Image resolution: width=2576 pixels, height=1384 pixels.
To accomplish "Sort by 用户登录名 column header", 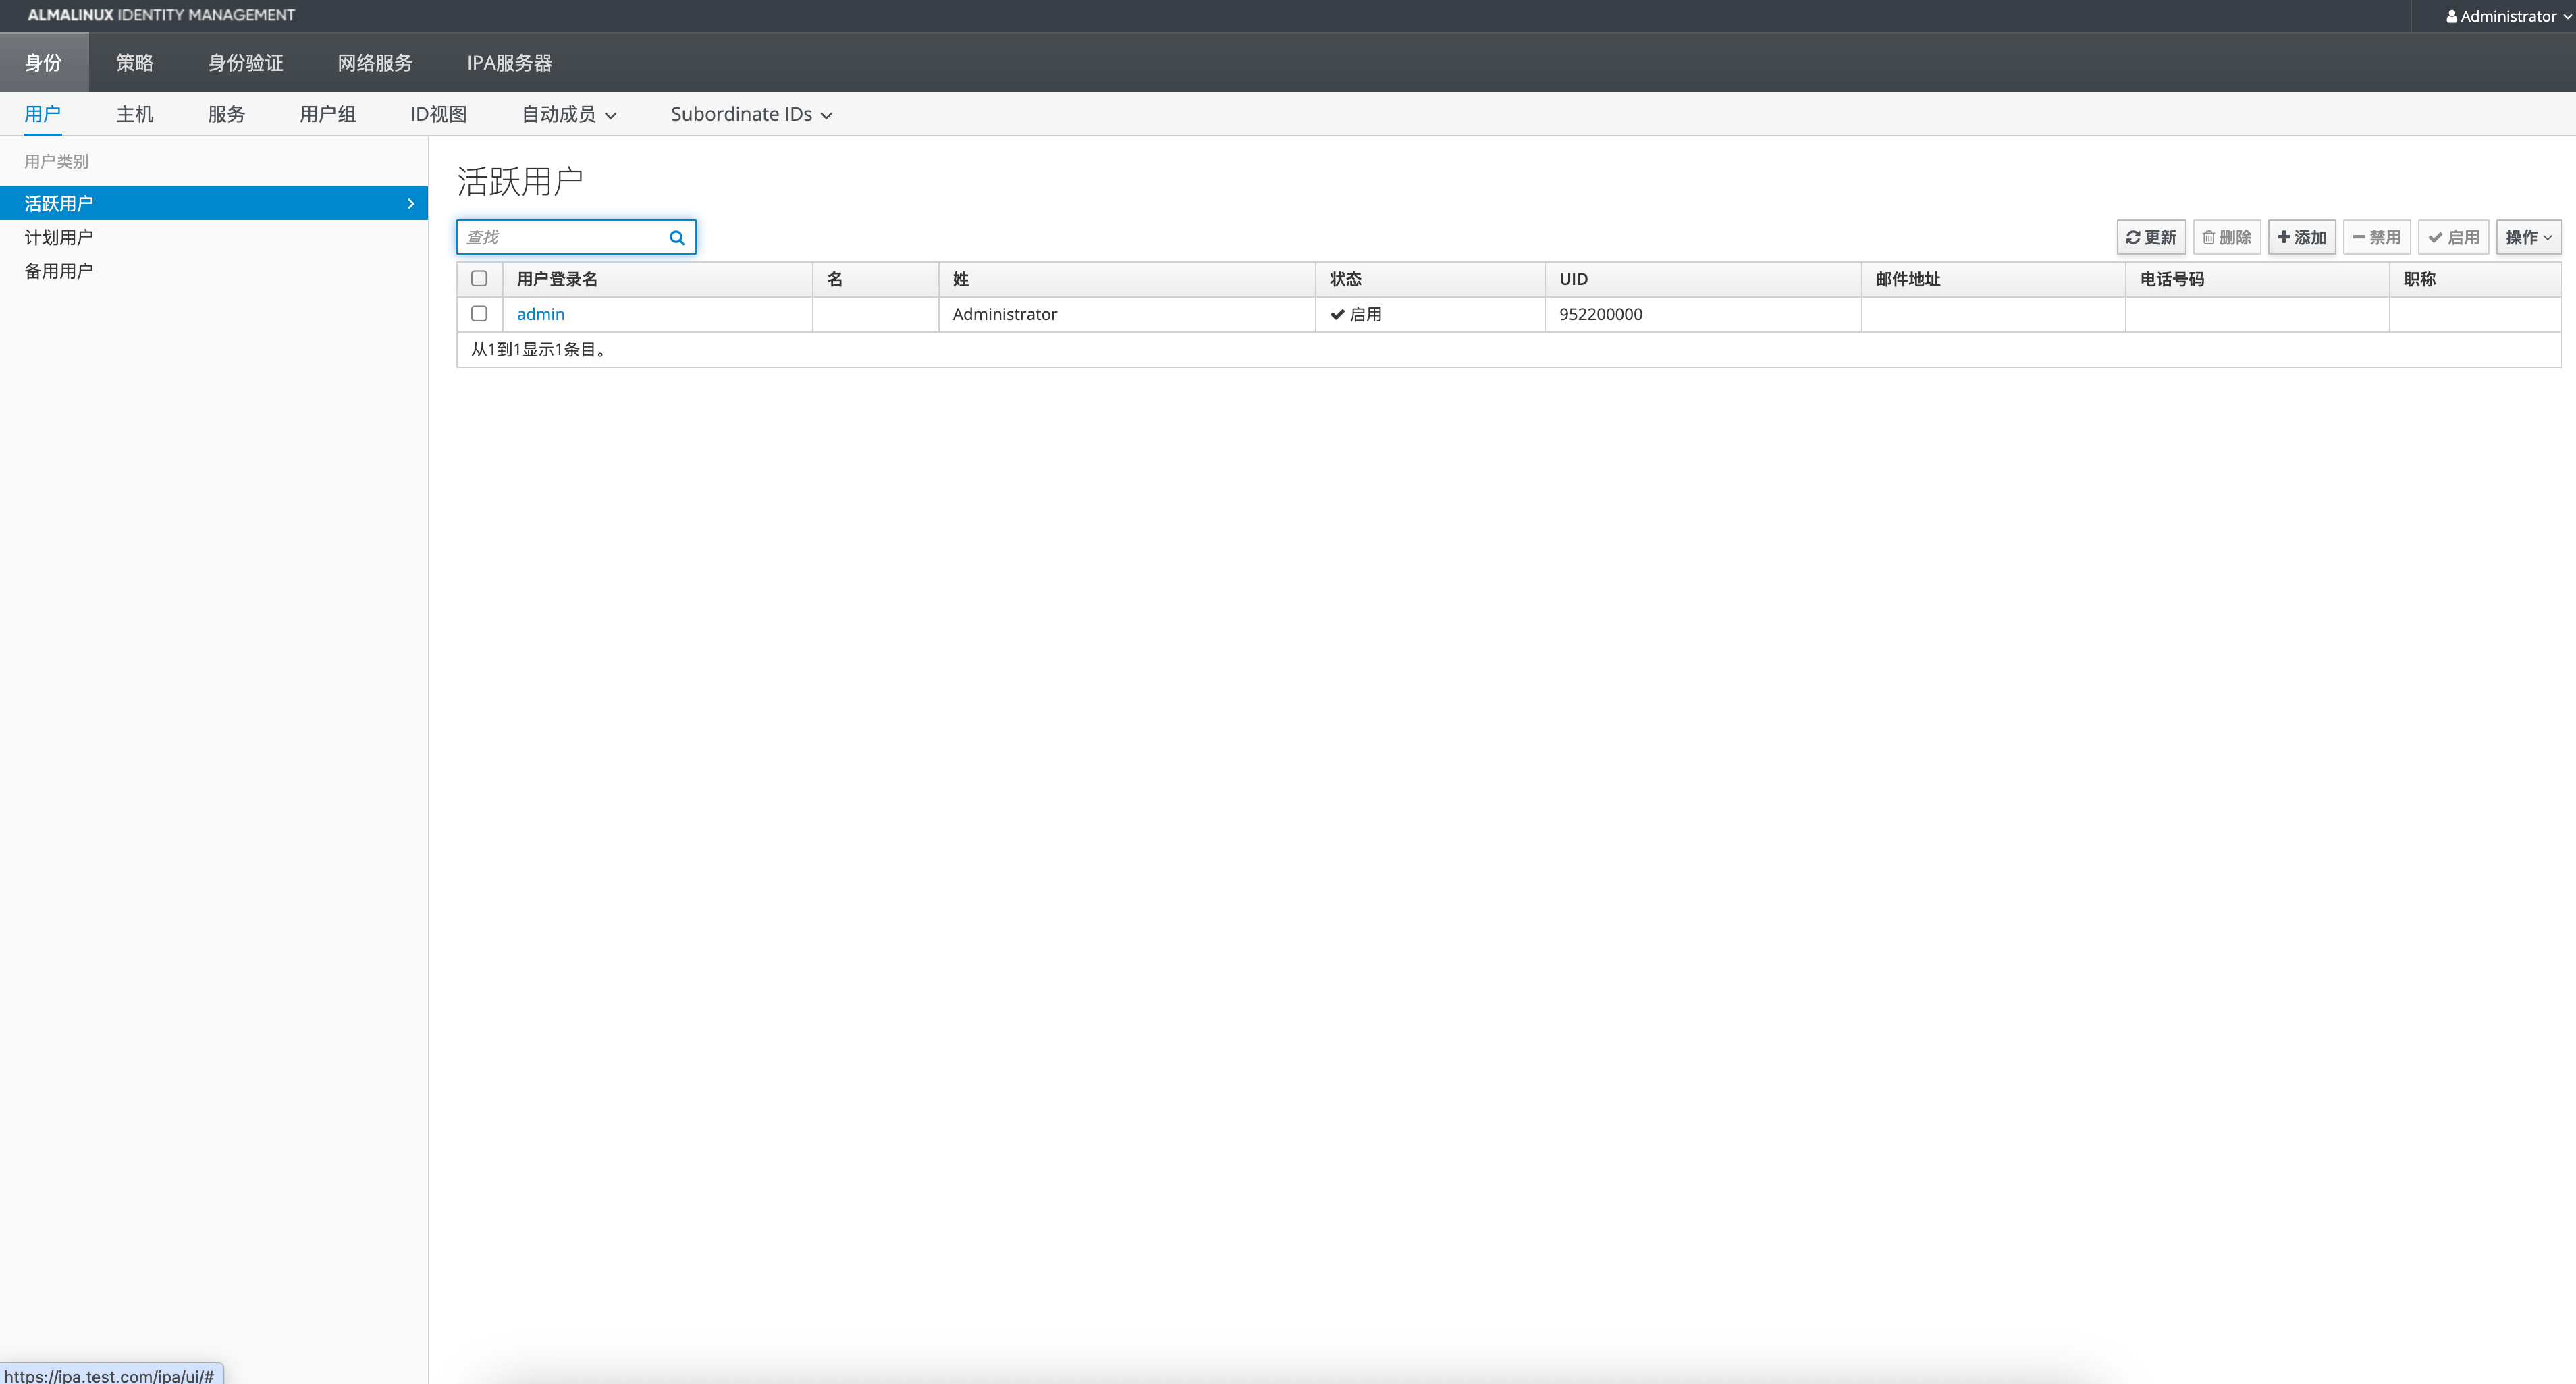I will pyautogui.click(x=557, y=279).
